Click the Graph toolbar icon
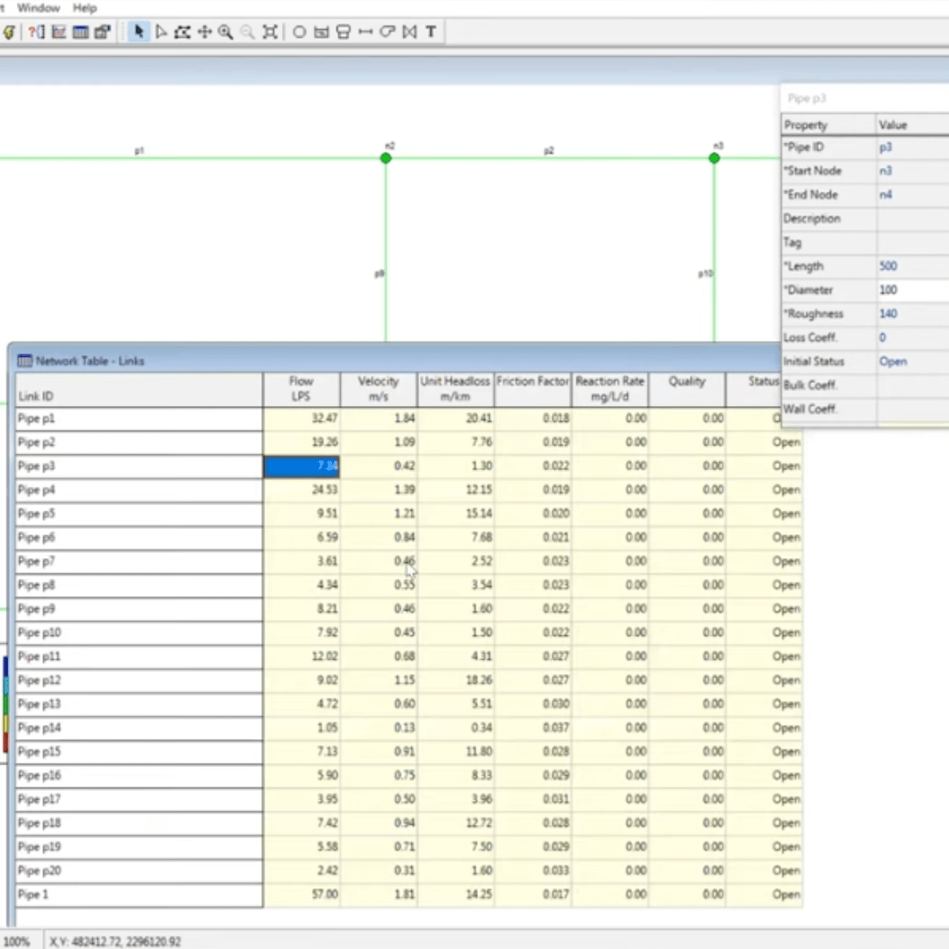949x949 pixels. pos(59,32)
